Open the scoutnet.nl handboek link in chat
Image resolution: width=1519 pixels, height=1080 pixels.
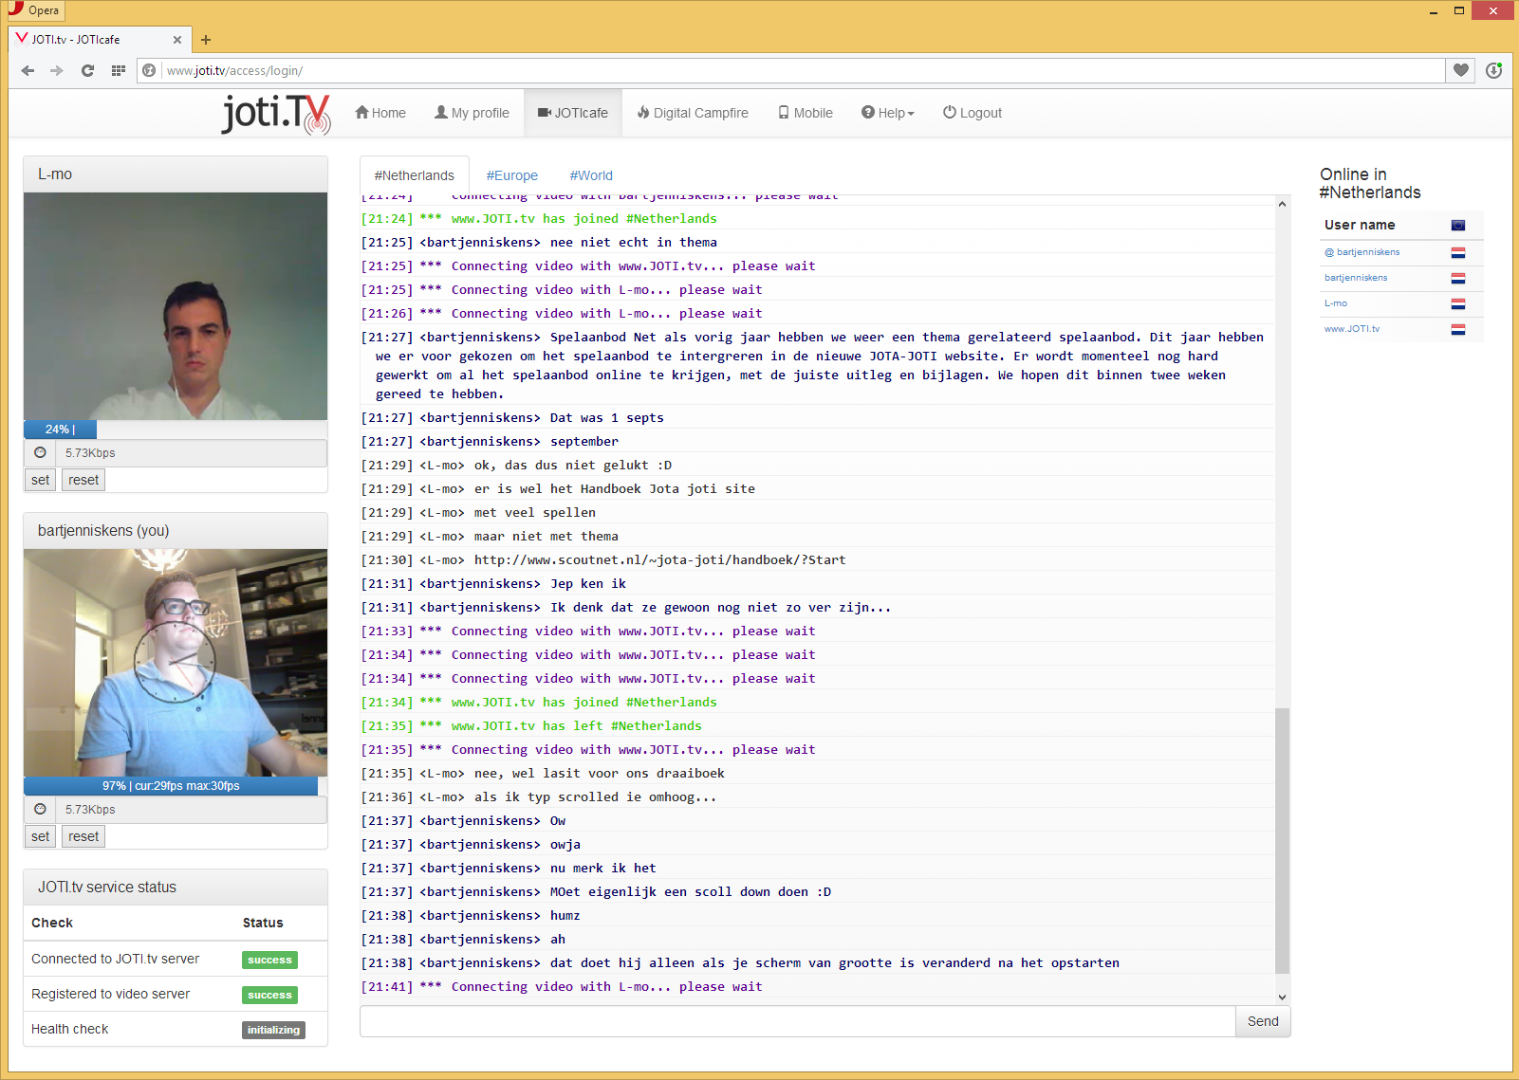659,559
